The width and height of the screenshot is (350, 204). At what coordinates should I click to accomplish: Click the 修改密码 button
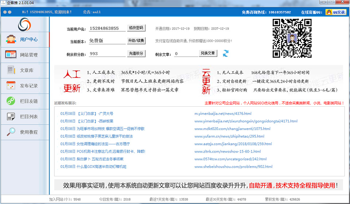tap(136, 28)
